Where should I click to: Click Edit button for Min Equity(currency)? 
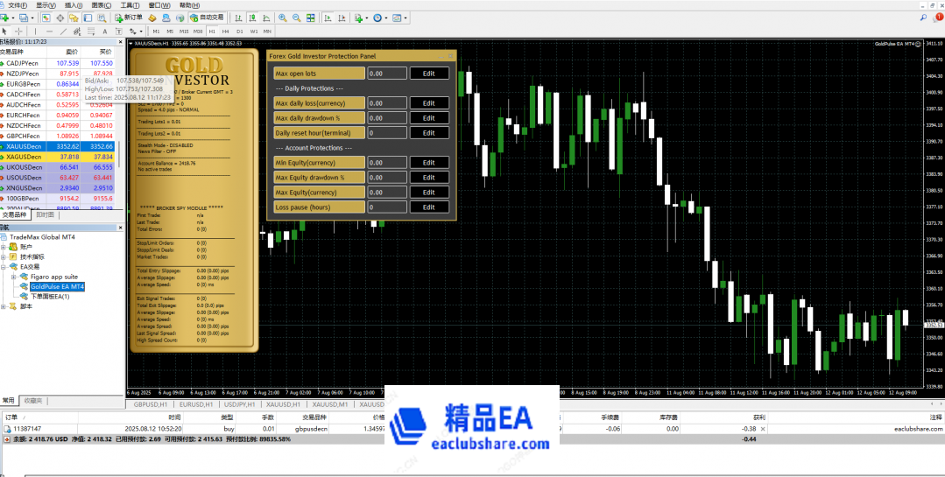click(x=428, y=162)
